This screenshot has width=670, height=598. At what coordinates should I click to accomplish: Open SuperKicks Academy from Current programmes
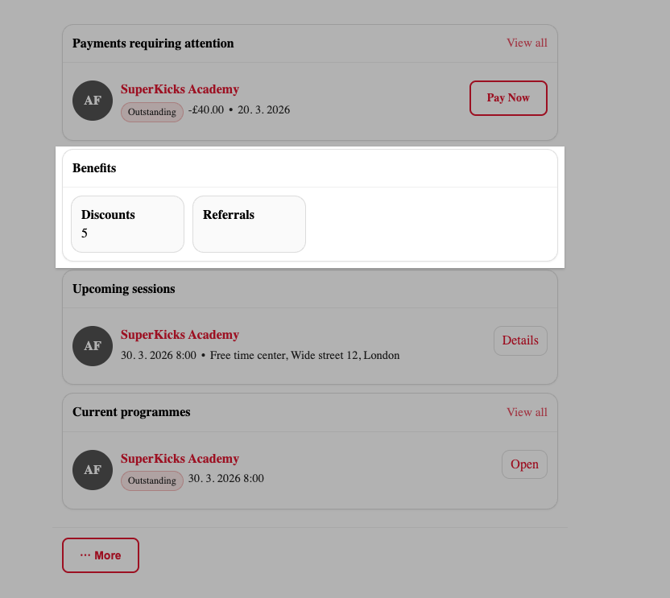[x=180, y=458]
